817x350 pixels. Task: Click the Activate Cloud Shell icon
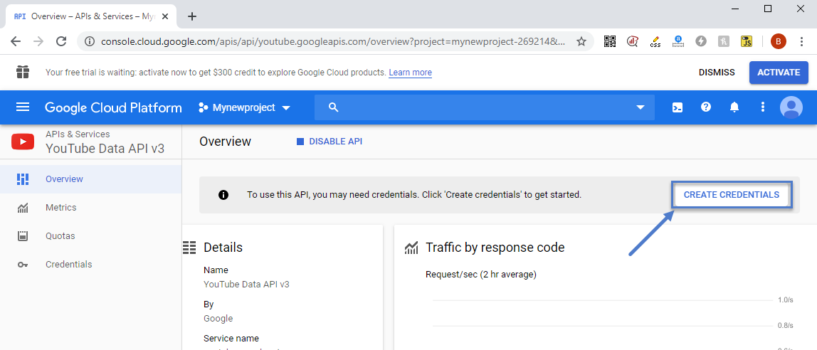pyautogui.click(x=678, y=107)
